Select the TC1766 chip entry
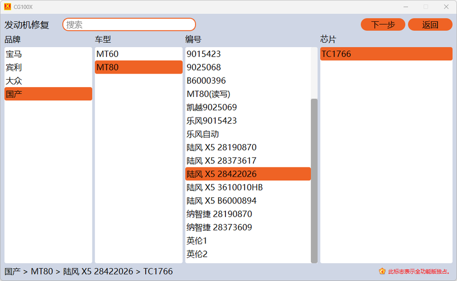Image resolution: width=457 pixels, height=281 pixels. [386, 54]
